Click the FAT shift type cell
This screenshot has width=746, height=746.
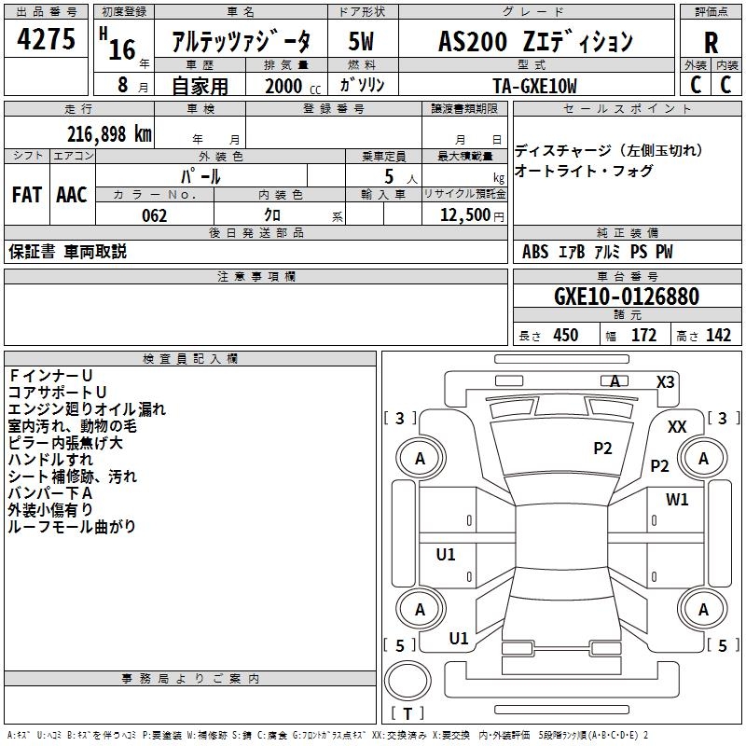coord(26,195)
